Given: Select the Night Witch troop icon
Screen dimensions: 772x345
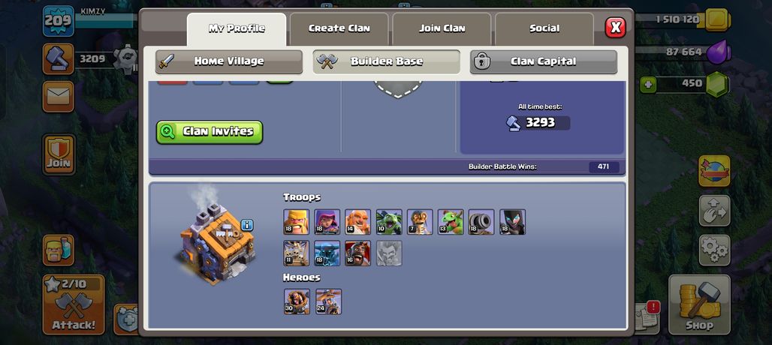Looking at the screenshot, I should (x=512, y=222).
